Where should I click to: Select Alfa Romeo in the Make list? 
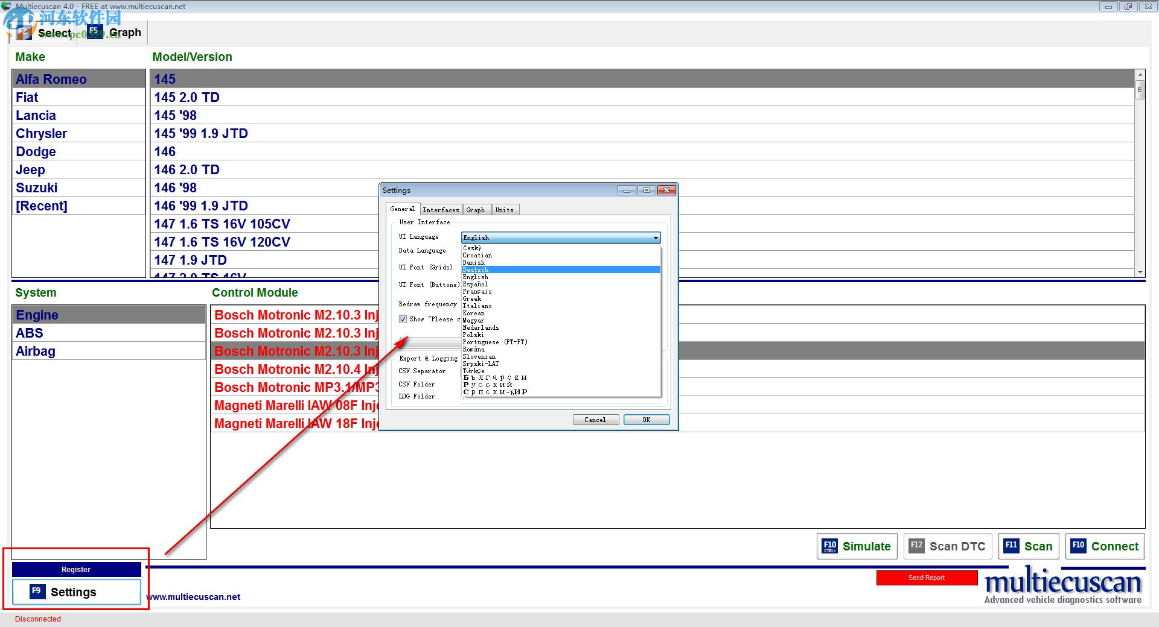click(78, 79)
